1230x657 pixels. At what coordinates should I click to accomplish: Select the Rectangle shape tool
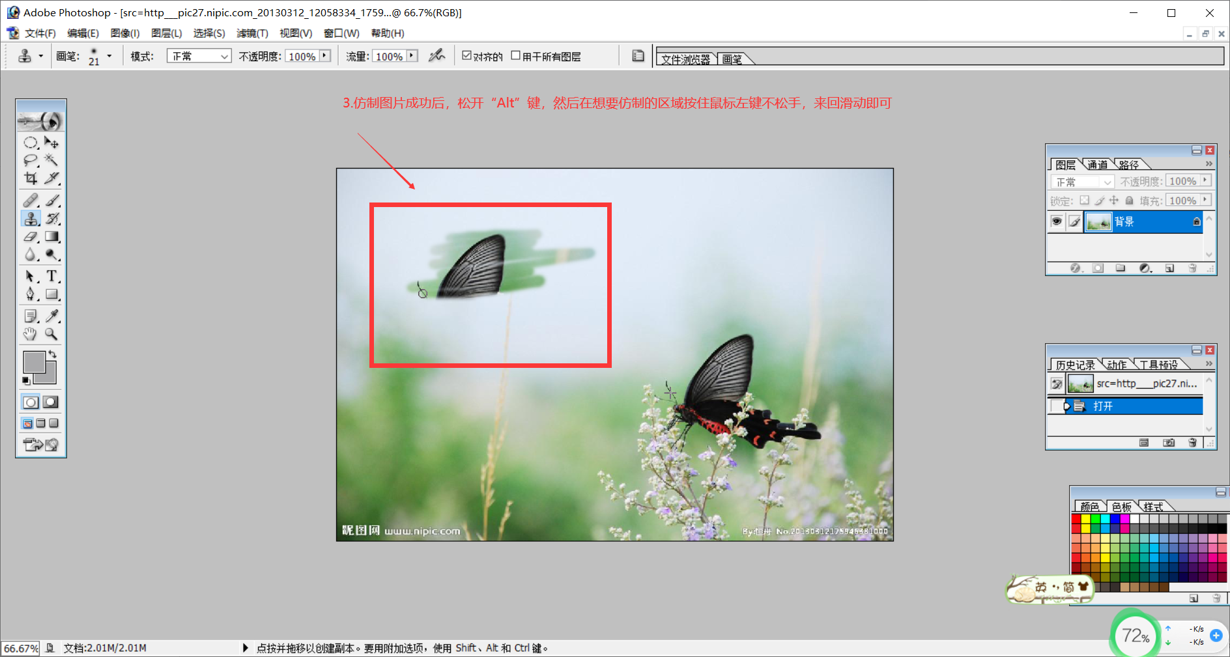[x=51, y=294]
